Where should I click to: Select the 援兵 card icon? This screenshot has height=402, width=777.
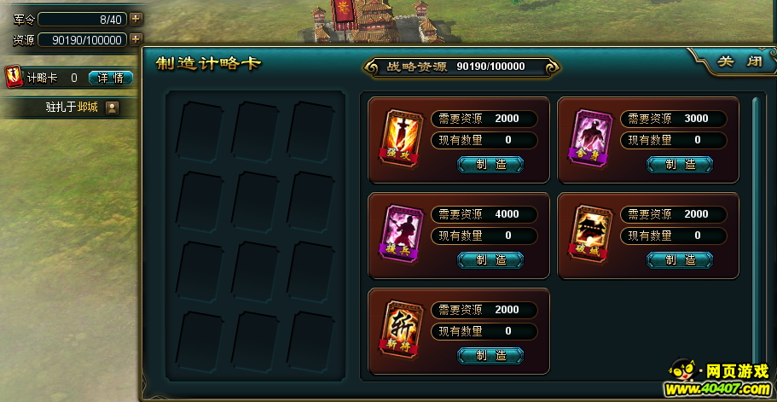[x=400, y=234]
